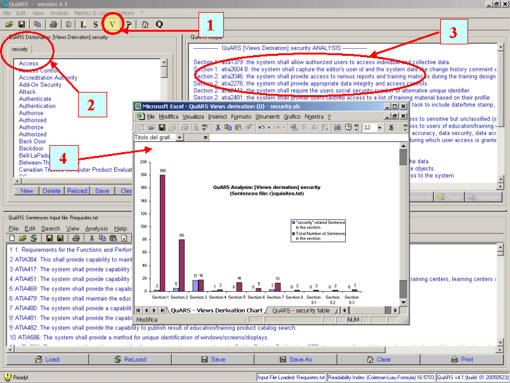The image size is (510, 383).
Task: Click the printer icon in sentences editor toolbar
Action: [x=76, y=238]
